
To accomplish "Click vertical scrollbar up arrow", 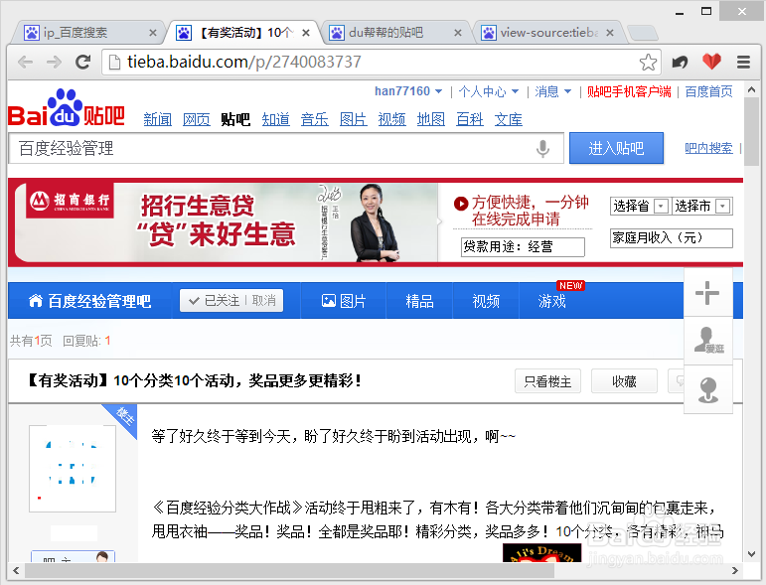I will (x=751, y=89).
